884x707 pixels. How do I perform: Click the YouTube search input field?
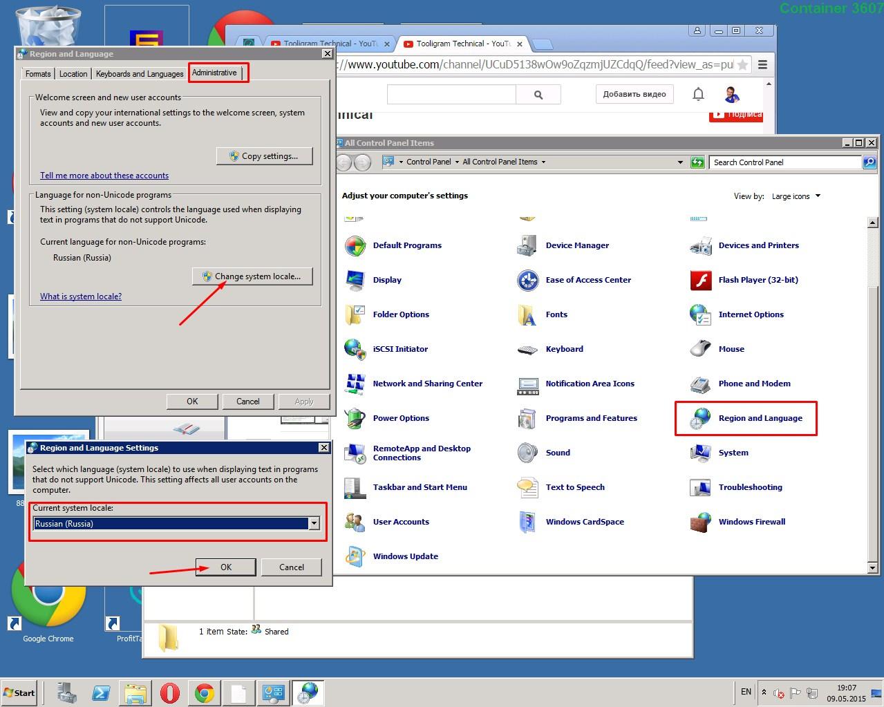[451, 95]
